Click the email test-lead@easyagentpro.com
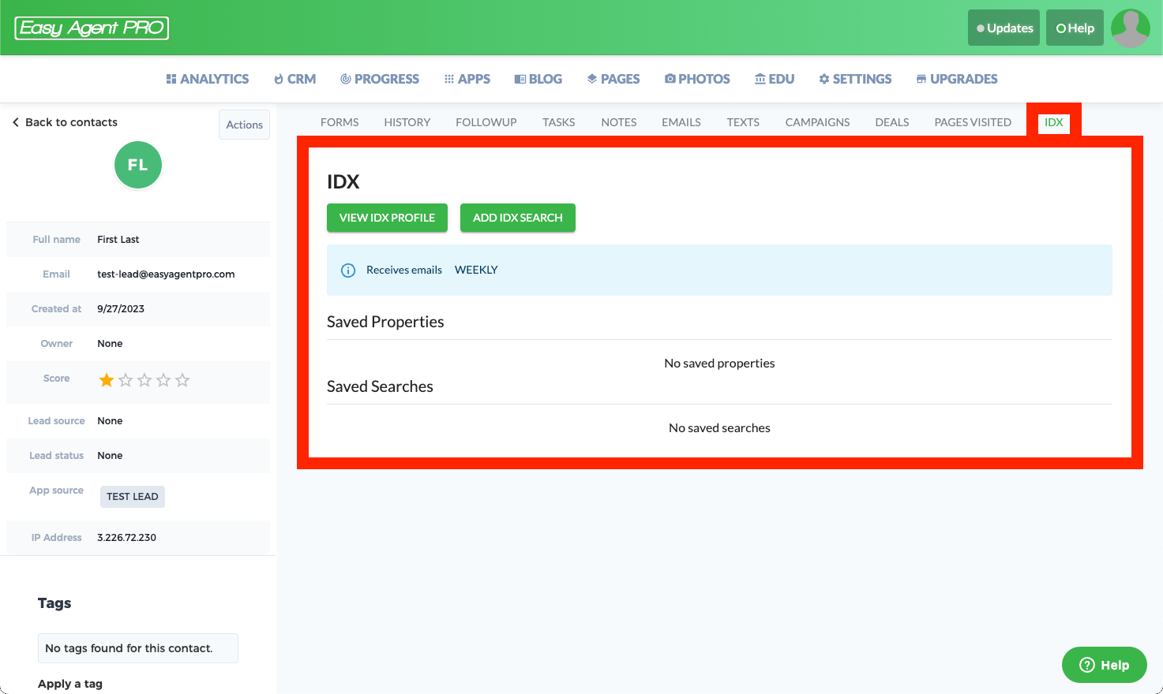This screenshot has width=1163, height=694. pyautogui.click(x=166, y=274)
